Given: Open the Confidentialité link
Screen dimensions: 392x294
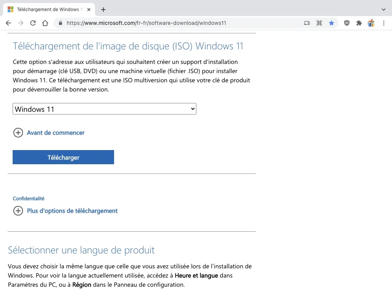Looking at the screenshot, I should tap(28, 199).
